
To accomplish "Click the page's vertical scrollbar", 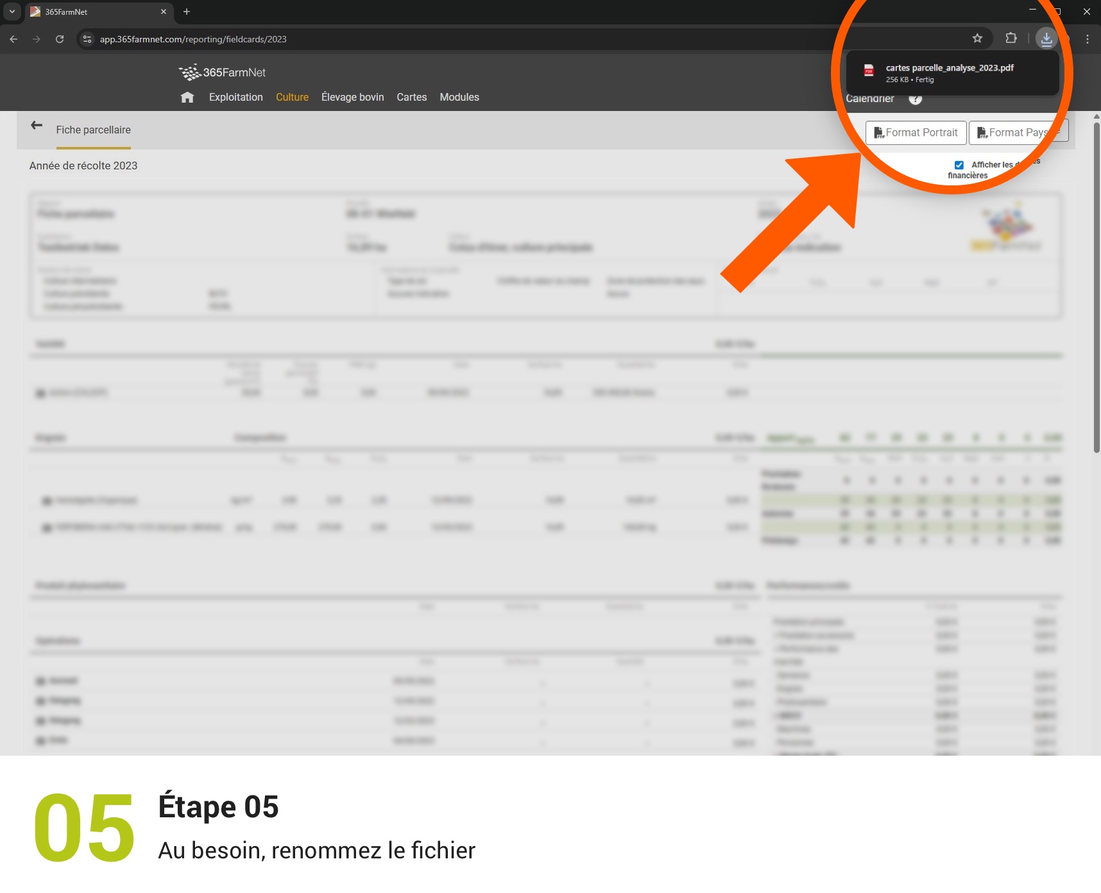I will click(1097, 289).
